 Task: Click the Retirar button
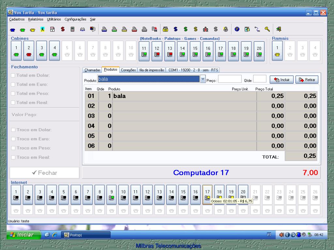pos(307,79)
